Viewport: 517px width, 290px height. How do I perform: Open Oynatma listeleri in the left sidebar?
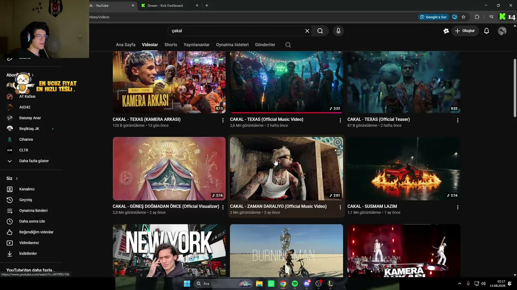coord(34,211)
